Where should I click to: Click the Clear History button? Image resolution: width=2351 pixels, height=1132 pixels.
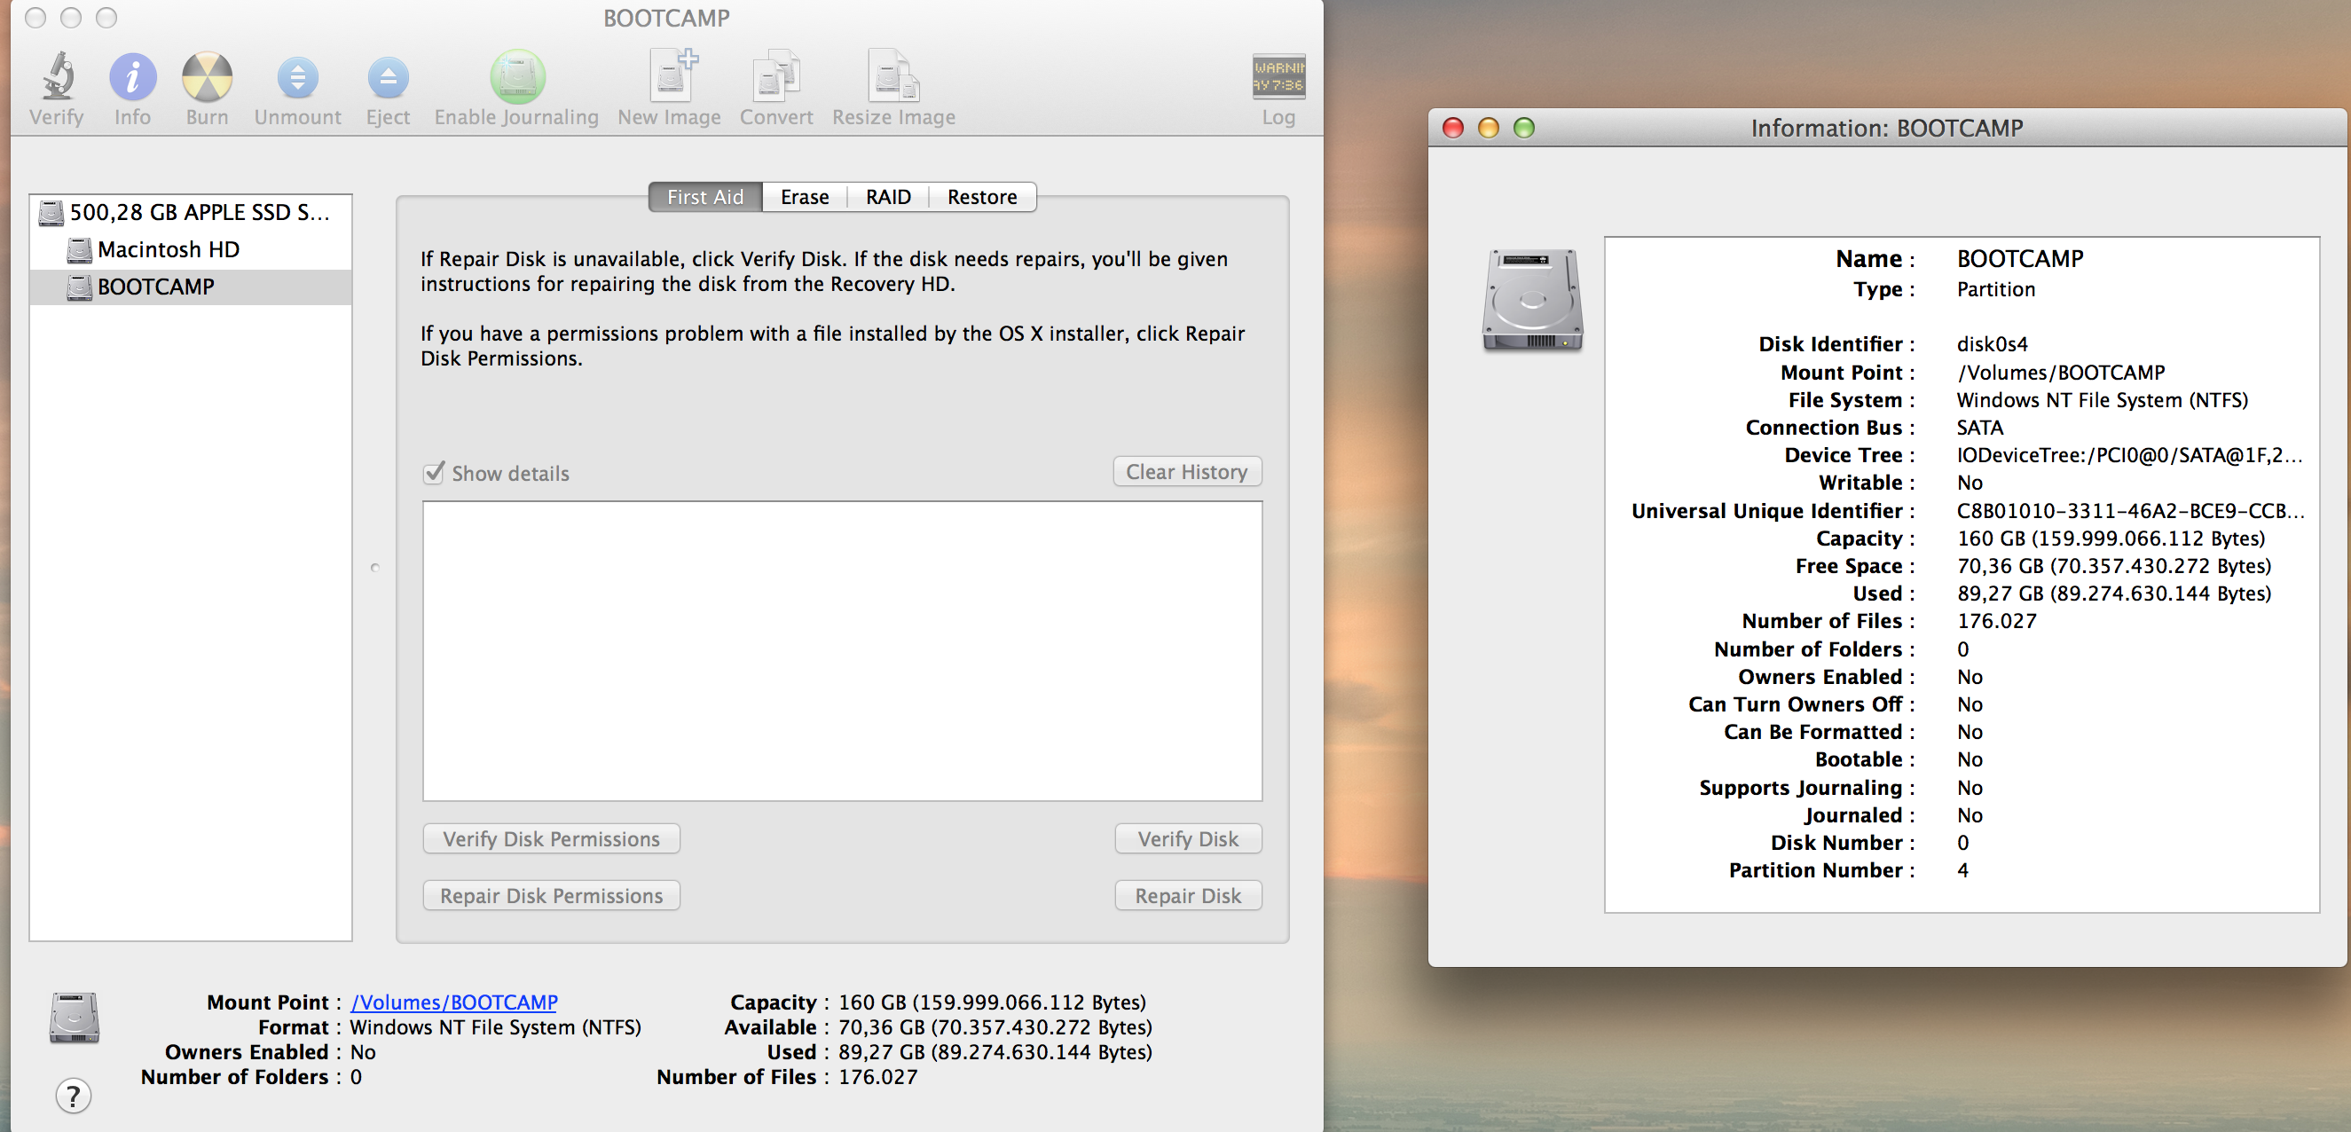[1185, 472]
